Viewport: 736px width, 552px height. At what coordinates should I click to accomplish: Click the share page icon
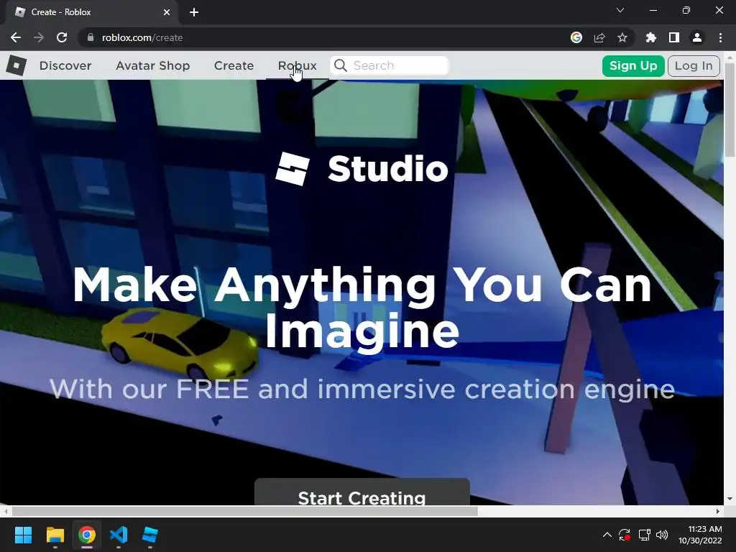tap(599, 37)
